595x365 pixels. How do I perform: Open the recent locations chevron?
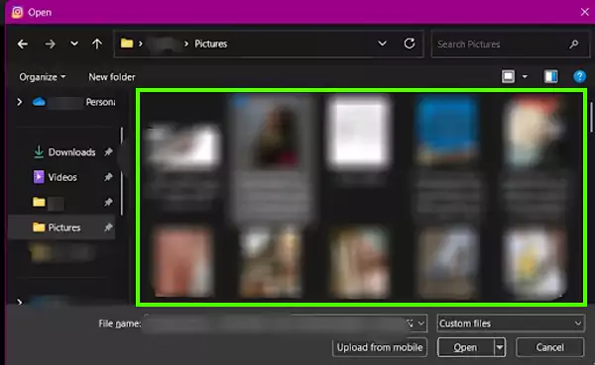point(74,44)
